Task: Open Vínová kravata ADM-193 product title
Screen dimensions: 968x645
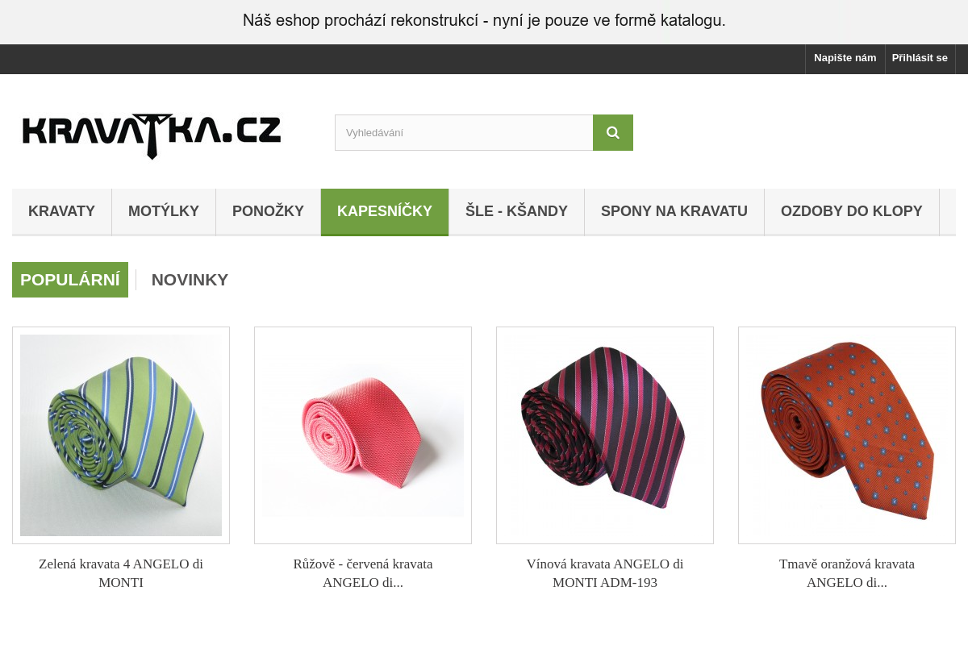Action: click(x=605, y=573)
